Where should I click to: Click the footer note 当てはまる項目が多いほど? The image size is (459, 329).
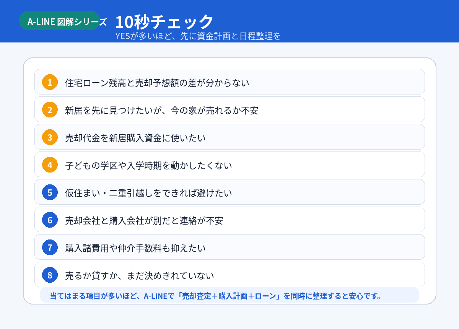(x=229, y=296)
